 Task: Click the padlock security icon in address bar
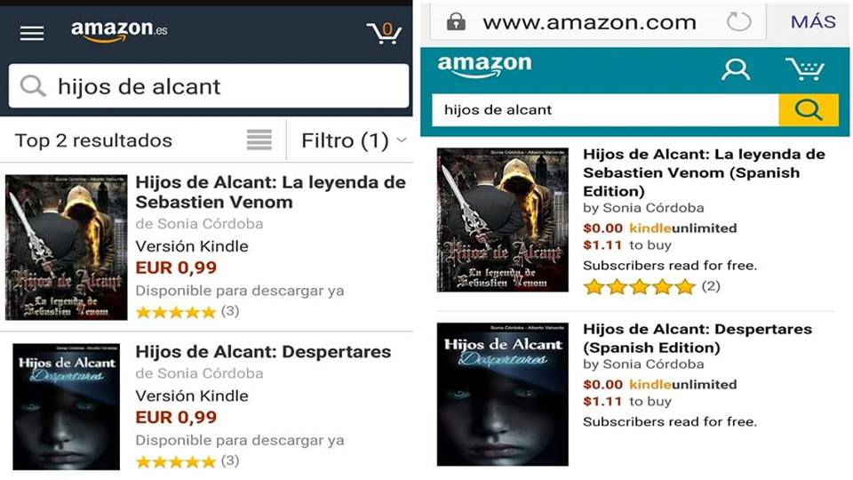(x=456, y=21)
